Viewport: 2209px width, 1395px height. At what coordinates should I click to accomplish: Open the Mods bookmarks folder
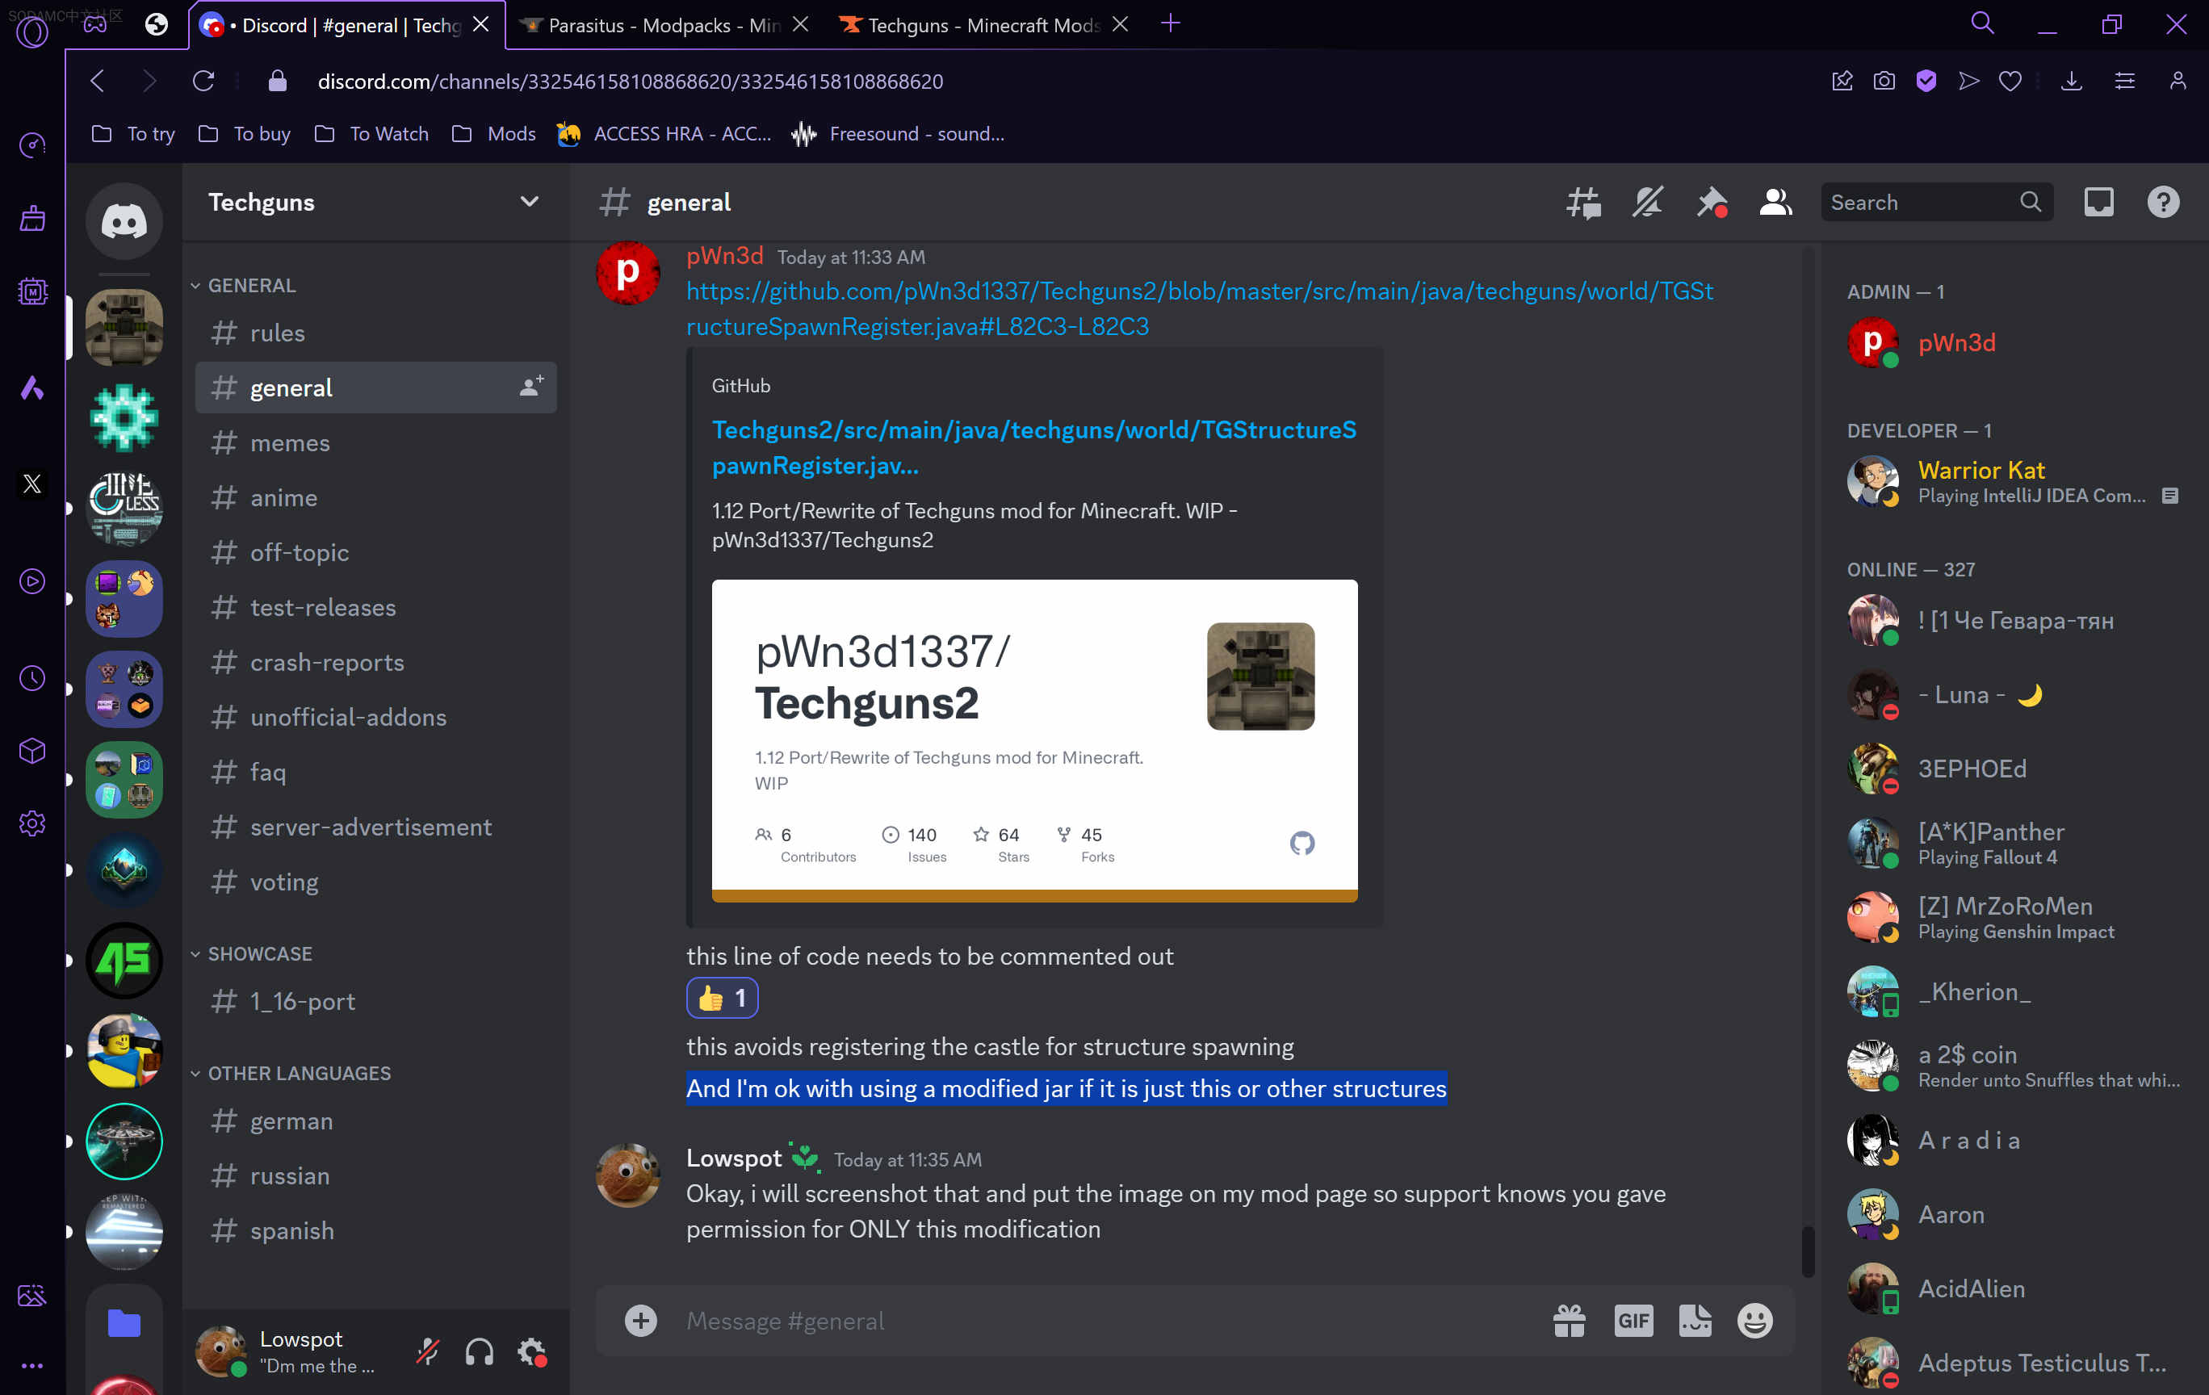(x=493, y=134)
